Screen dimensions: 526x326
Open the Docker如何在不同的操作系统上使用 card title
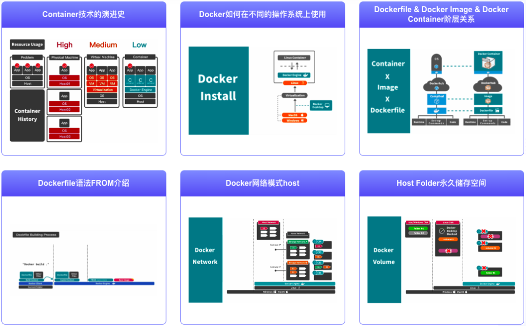tap(263, 14)
